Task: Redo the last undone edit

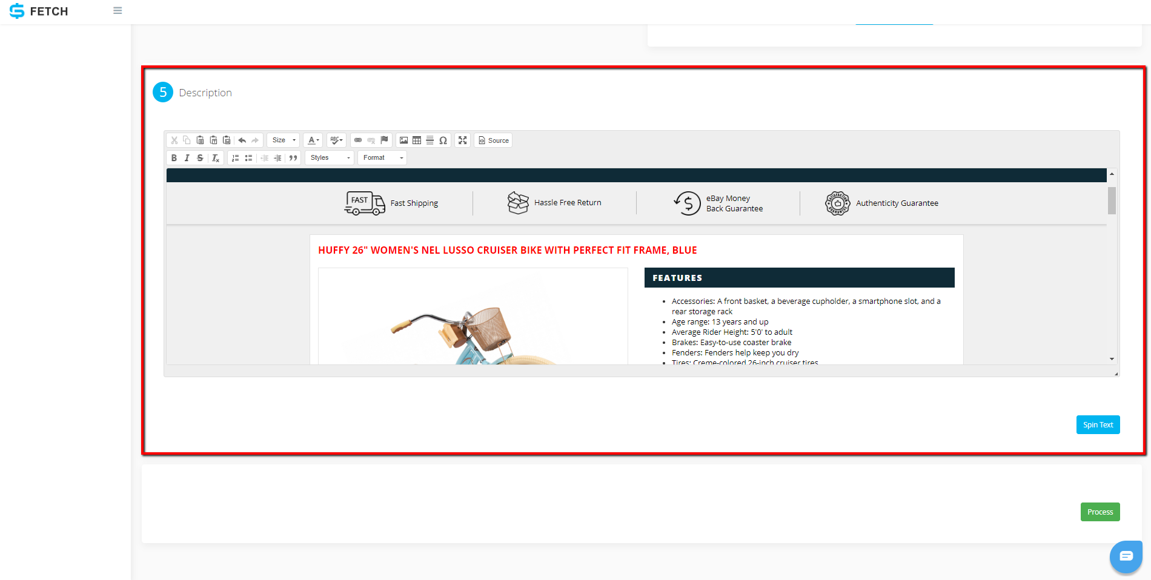Action: tap(255, 140)
